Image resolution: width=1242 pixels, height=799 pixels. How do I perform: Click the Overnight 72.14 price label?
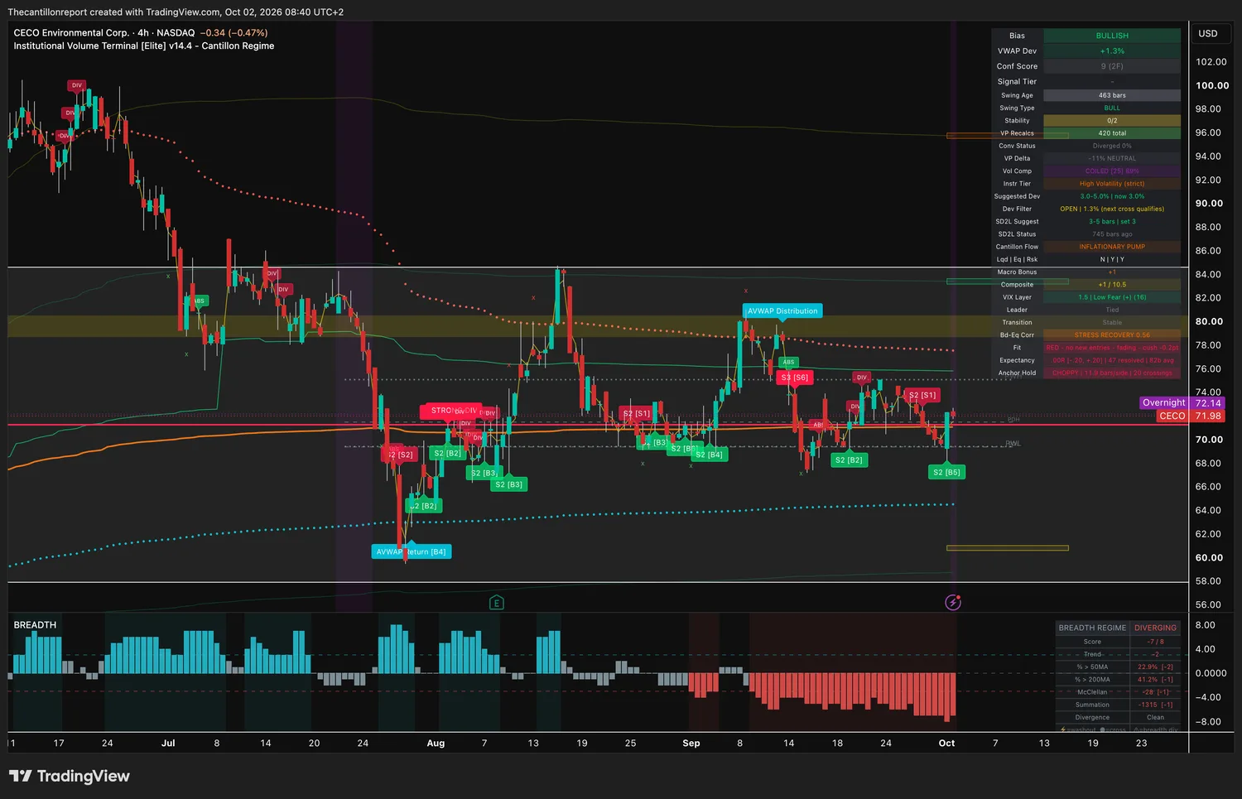pyautogui.click(x=1182, y=403)
